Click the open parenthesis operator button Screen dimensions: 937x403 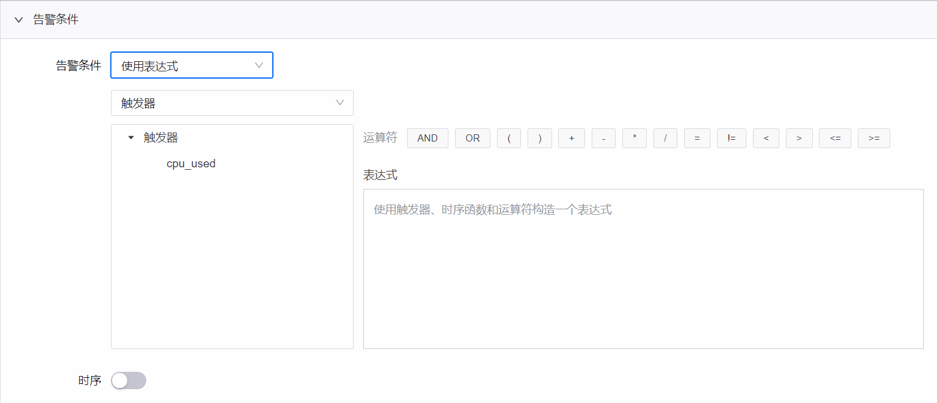pyautogui.click(x=509, y=138)
